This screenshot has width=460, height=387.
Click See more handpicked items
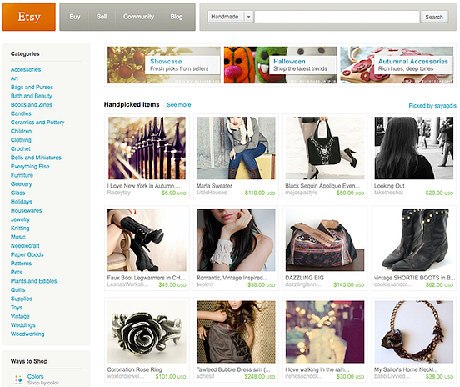click(179, 105)
